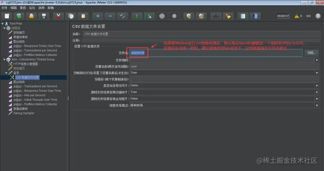The image size is (324, 171).
Task: Click the yellow warning log icon
Action: tap(297, 16)
